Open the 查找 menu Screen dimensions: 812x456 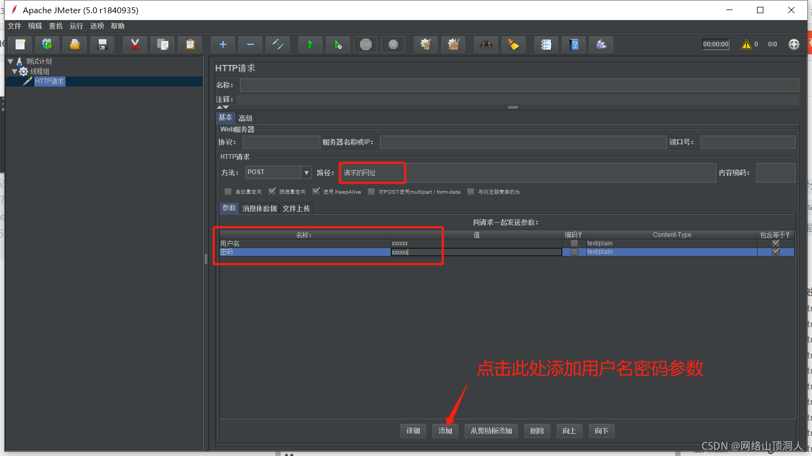coord(56,26)
